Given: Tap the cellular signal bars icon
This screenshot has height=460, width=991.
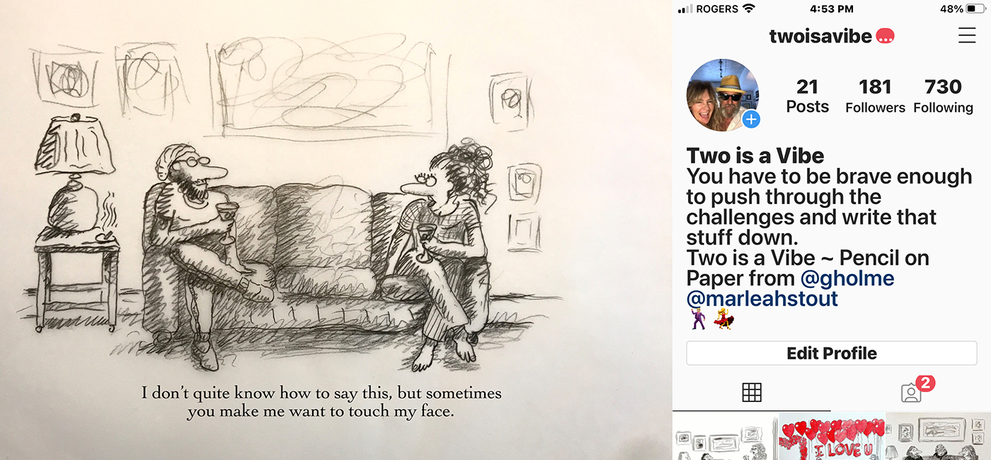Looking at the screenshot, I should tap(685, 9).
